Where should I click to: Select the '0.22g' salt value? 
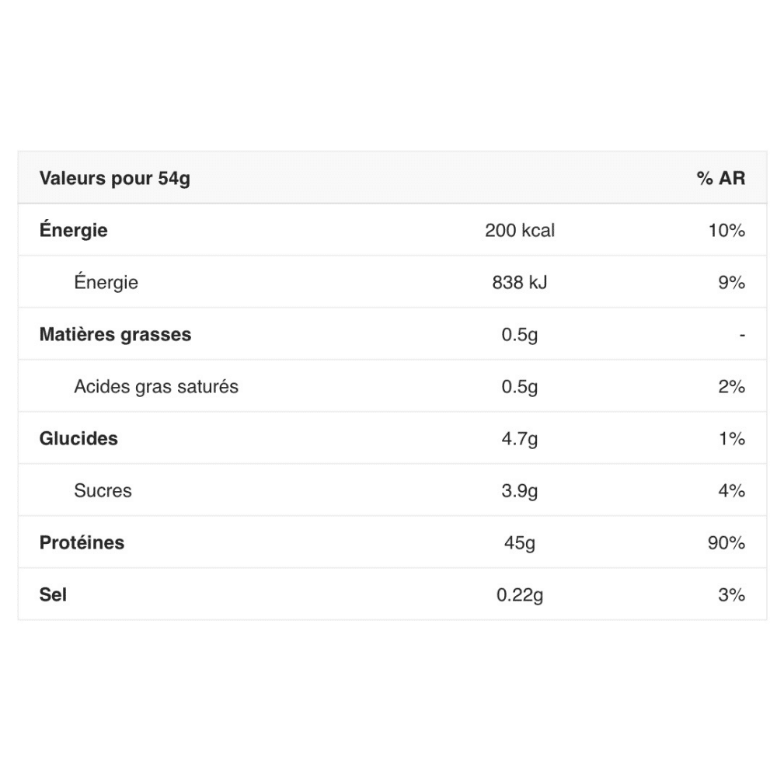click(520, 595)
